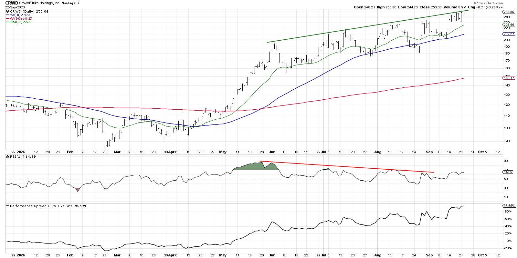Click the CRWD (Daily) 250.06 legend label
The height and width of the screenshot is (258, 517).
point(29,11)
